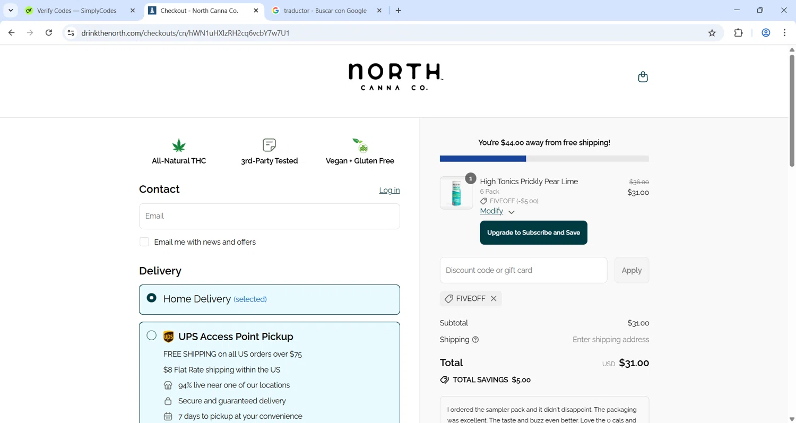Click the discount tag icon beside FIVEOFF (-$5.00)

tap(483, 201)
